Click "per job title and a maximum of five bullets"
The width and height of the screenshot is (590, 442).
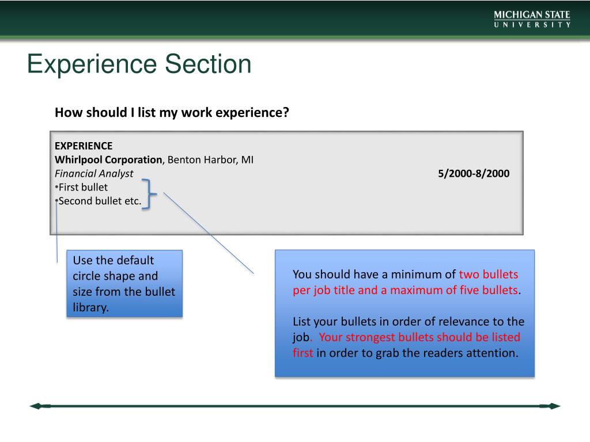tap(405, 290)
